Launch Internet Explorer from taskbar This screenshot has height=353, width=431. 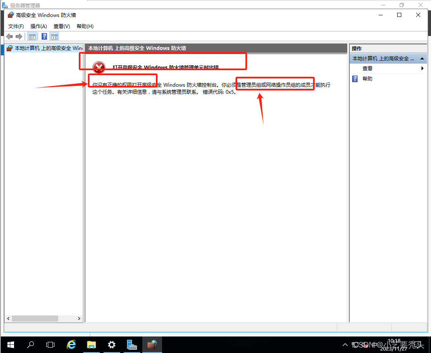pyautogui.click(x=71, y=344)
